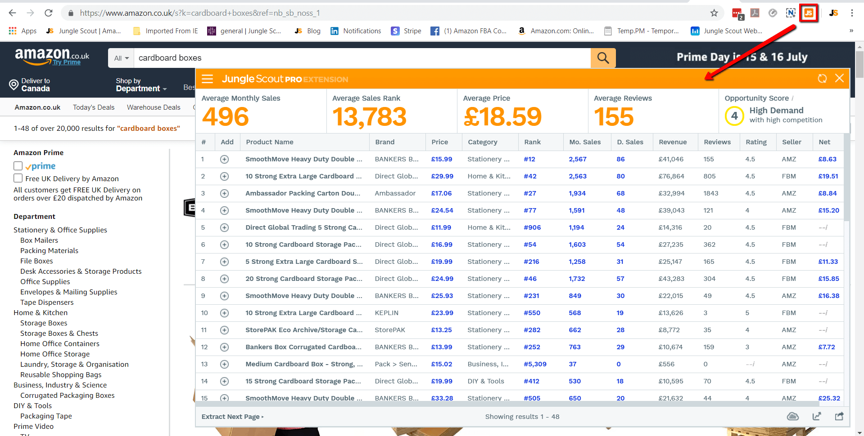
Task: Bookmark this page with the star icon
Action: click(x=714, y=13)
